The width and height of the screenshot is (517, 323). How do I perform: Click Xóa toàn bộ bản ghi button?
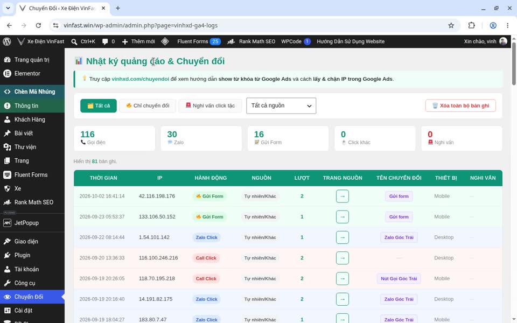pyautogui.click(x=460, y=106)
